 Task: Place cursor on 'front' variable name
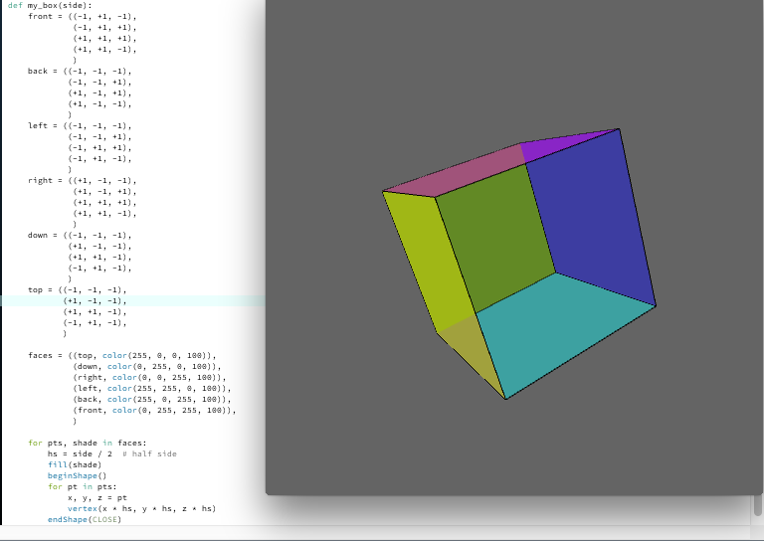pos(40,17)
